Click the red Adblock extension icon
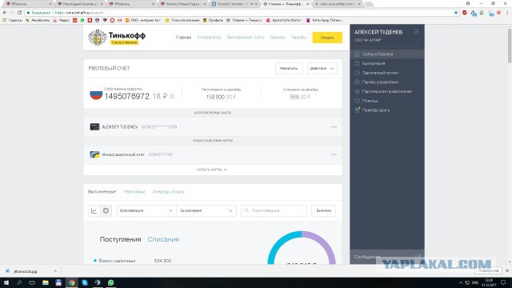 465,13
